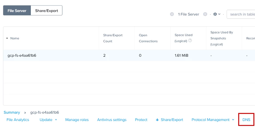Switch to the Share/Export tab
Image resolution: width=255 pixels, height=127 pixels.
pos(47,11)
